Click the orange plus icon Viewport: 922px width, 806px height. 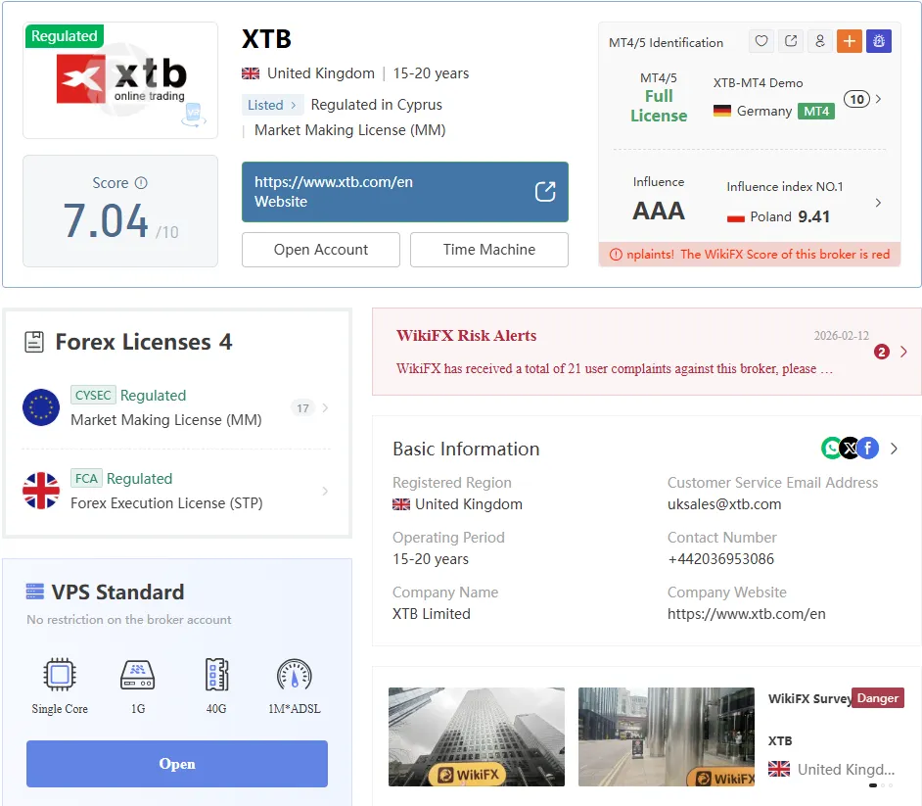(x=850, y=41)
